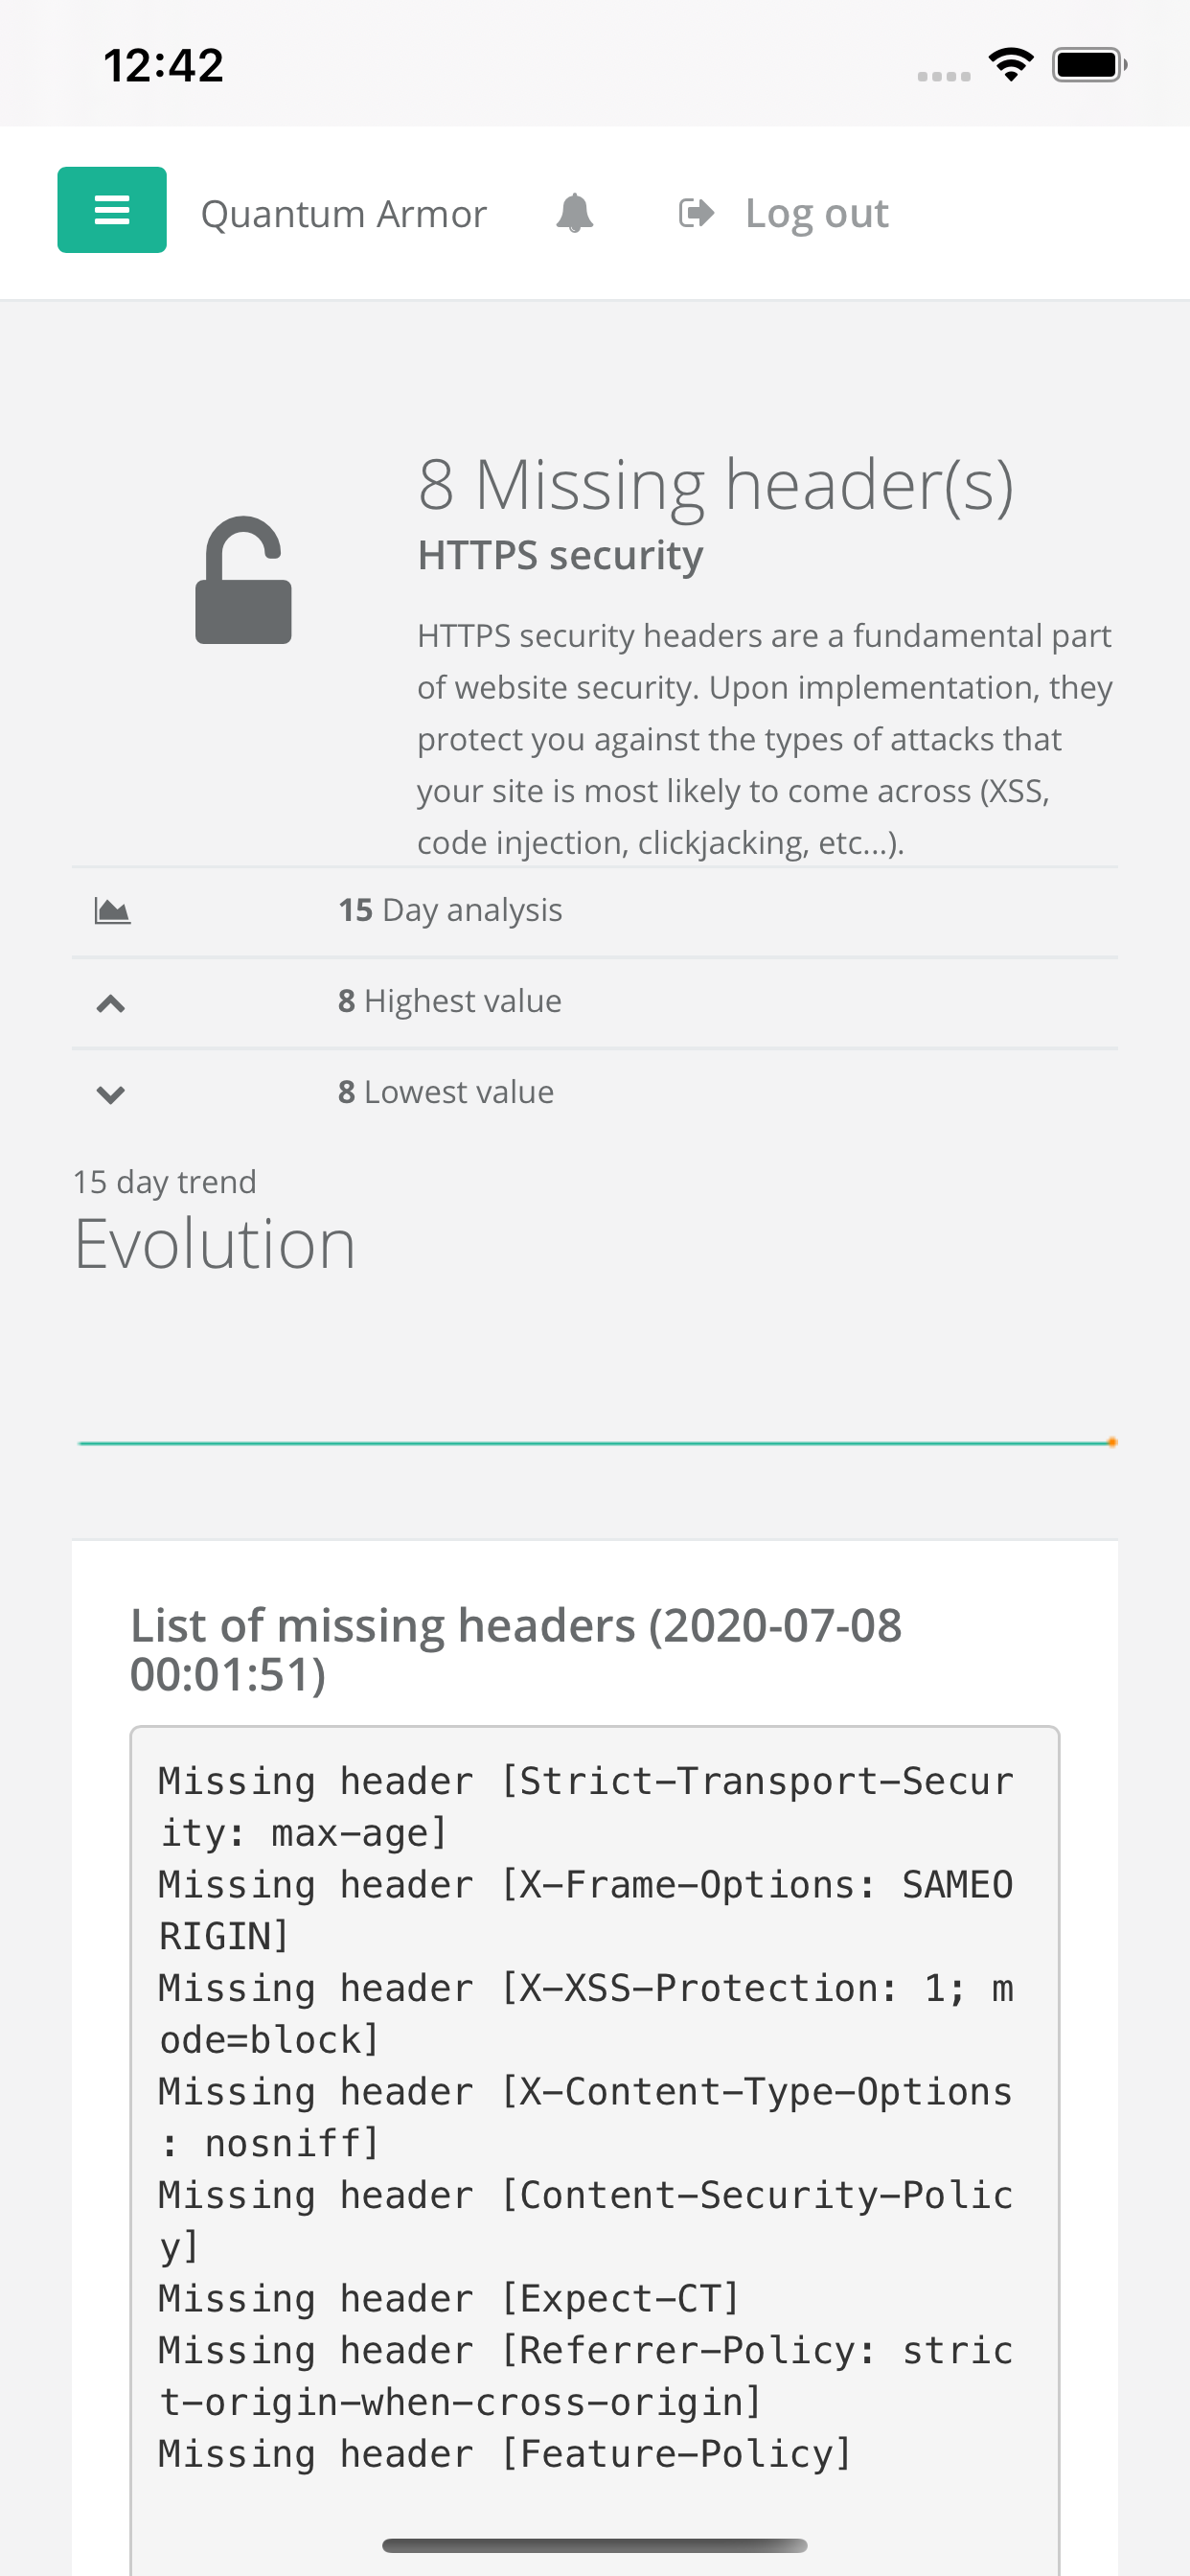The width and height of the screenshot is (1190, 2576).
Task: Select the HTTPS security heading link
Action: (x=559, y=553)
